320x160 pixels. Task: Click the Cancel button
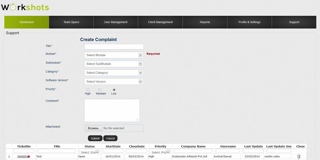110,138
